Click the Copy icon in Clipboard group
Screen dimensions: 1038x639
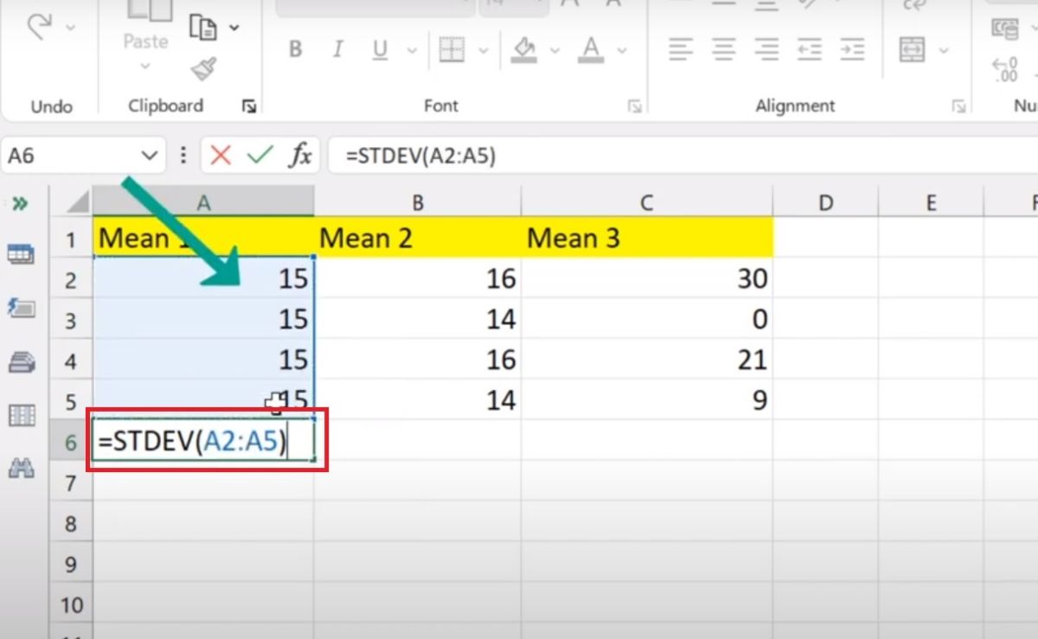(x=202, y=27)
